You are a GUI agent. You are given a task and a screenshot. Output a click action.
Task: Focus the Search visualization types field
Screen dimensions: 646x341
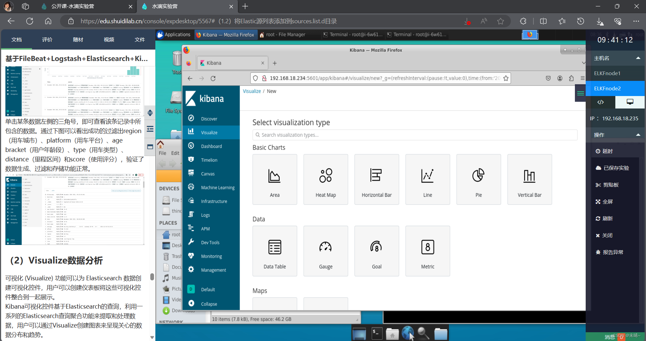coord(415,135)
